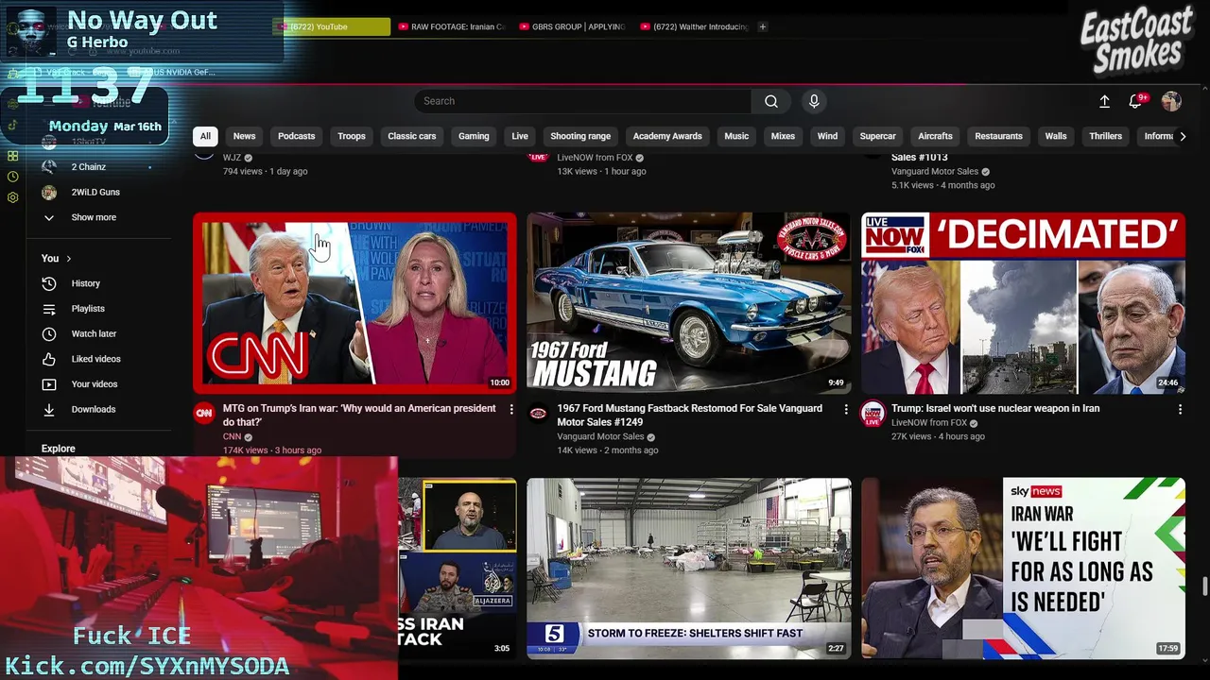1210x680 pixels.
Task: Select the Mixes chip
Action: click(783, 136)
